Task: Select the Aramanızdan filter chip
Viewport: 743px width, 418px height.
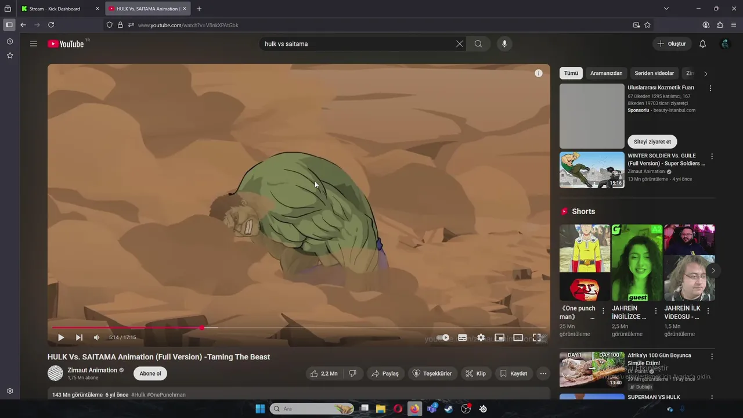Action: point(606,73)
